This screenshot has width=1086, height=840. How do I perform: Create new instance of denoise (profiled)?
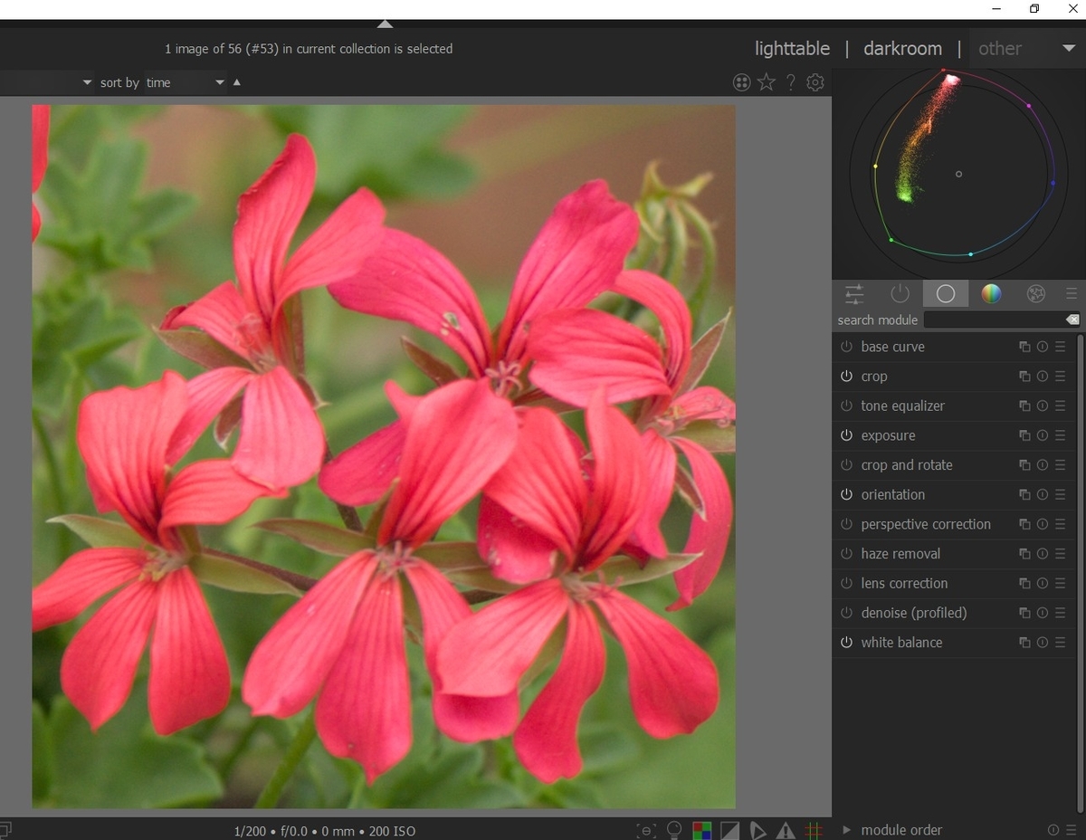click(1024, 613)
